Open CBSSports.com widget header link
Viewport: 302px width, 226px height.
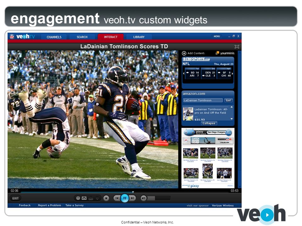click(196, 59)
